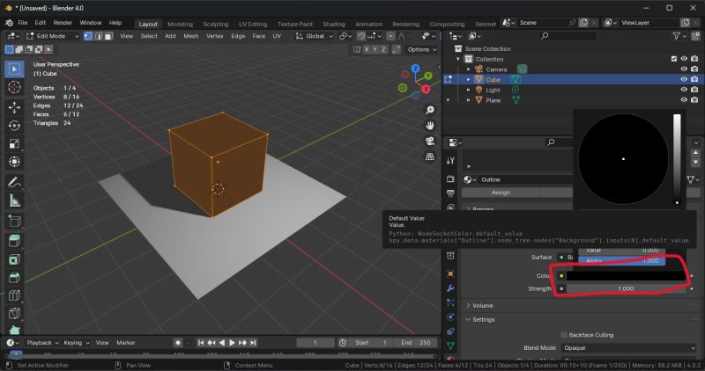Toggle the camera view gizmo

coord(430,142)
